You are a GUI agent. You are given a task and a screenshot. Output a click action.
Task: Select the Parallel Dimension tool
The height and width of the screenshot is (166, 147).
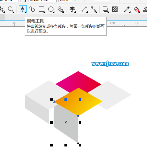coord(85,9)
